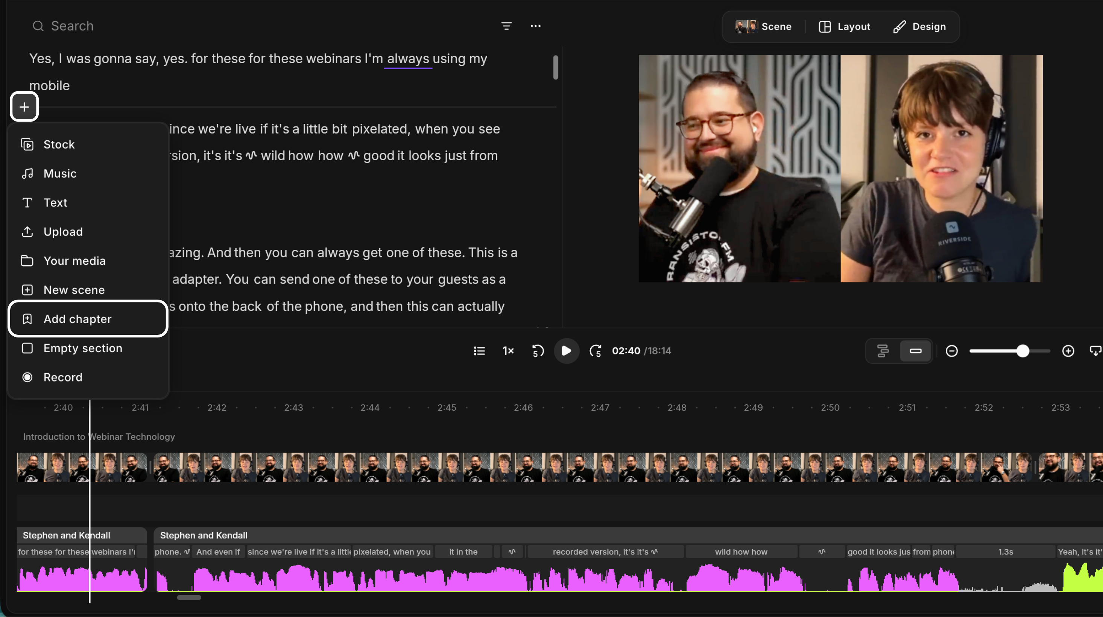Select New scene menu entry
The image size is (1103, 617).
coord(88,290)
